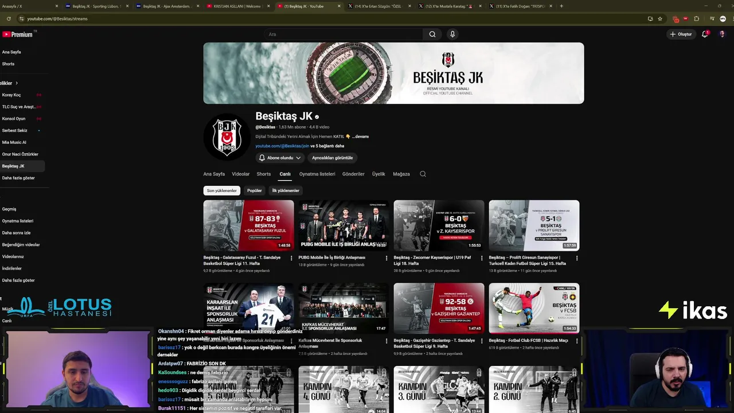
Task: Reload the page using browser refresh icon
Action: [x=9, y=19]
